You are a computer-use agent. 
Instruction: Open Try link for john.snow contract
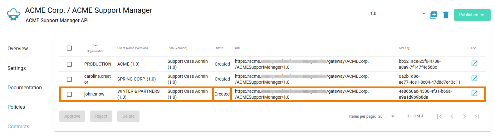pos(474,93)
